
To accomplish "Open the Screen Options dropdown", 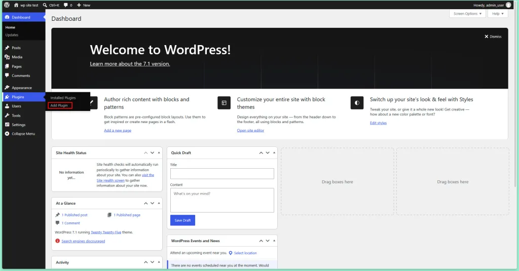I will (x=467, y=14).
